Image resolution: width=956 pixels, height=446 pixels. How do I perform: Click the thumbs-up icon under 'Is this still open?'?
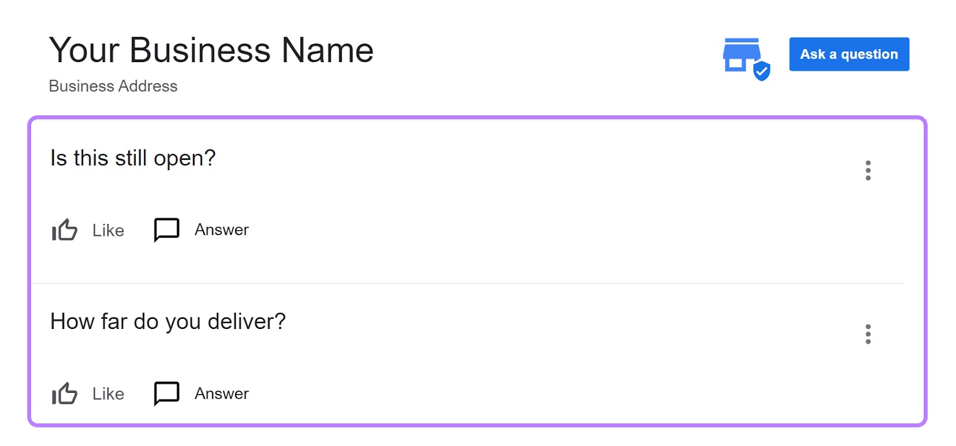pyautogui.click(x=64, y=230)
